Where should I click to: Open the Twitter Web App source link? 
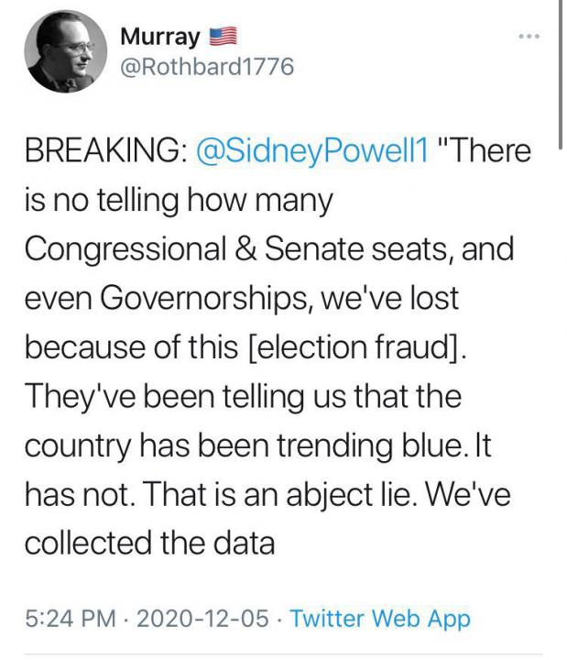[379, 619]
